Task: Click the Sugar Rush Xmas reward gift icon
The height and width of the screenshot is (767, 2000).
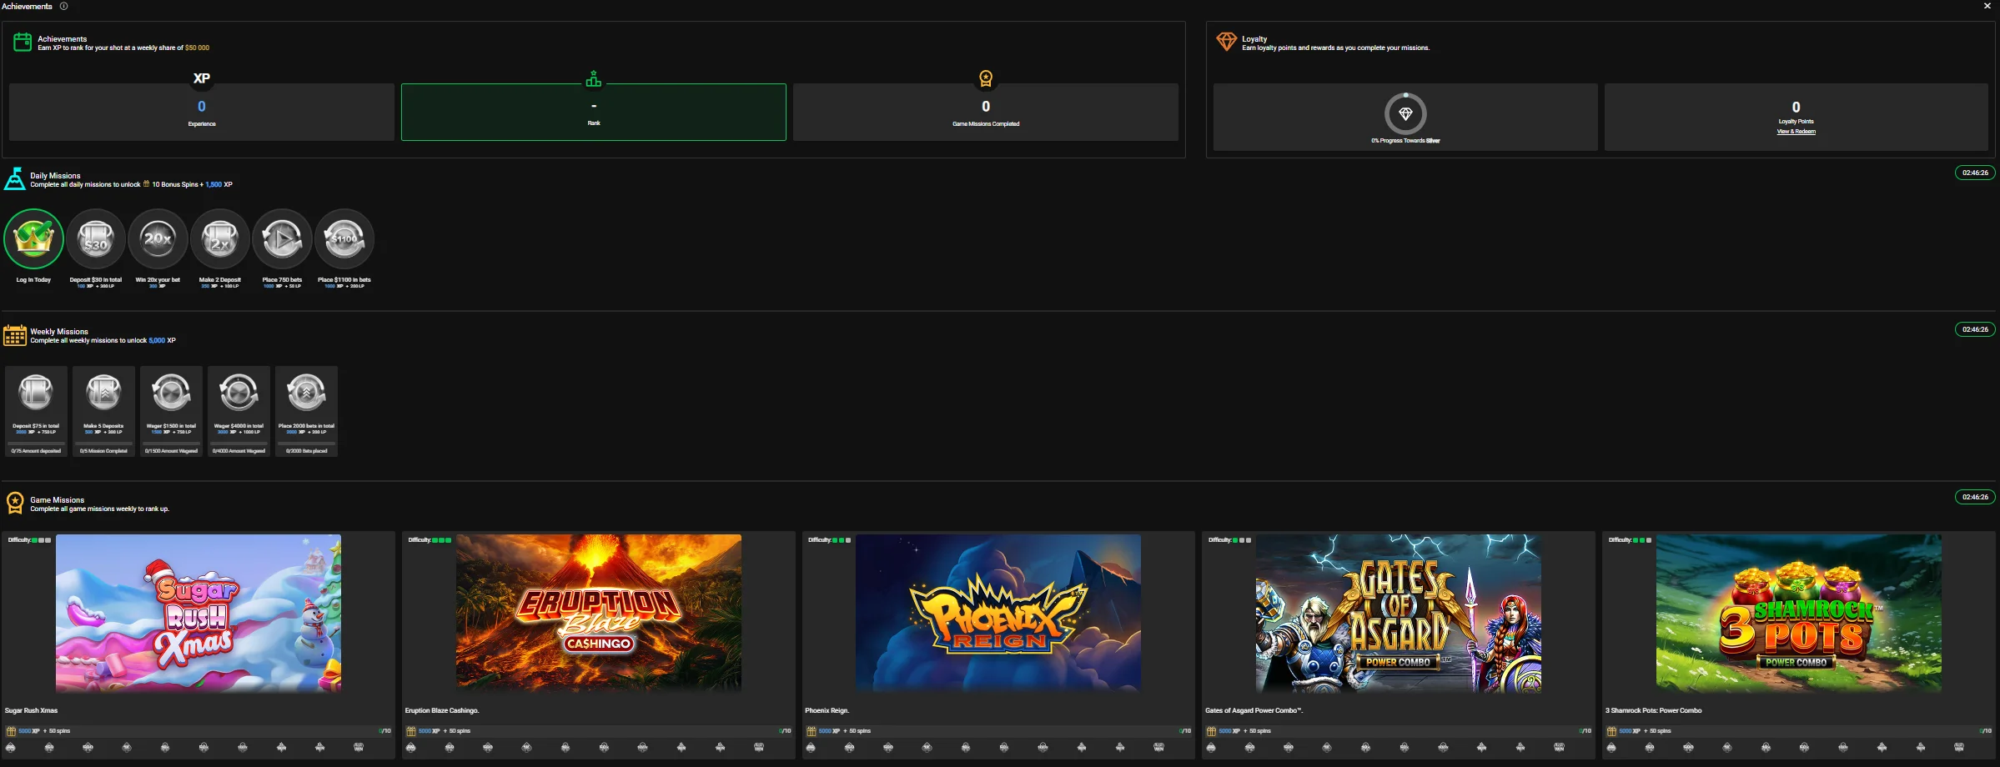Action: click(11, 731)
